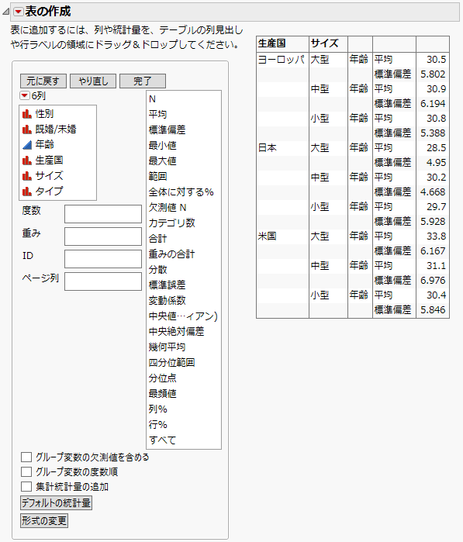Enable 集計統計量の追加 checkbox
The width and height of the screenshot is (463, 542).
26,487
